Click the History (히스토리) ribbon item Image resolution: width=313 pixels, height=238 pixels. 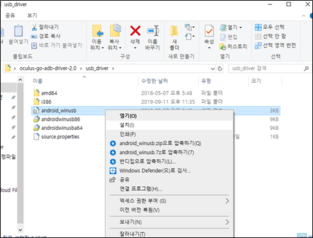coord(233,46)
